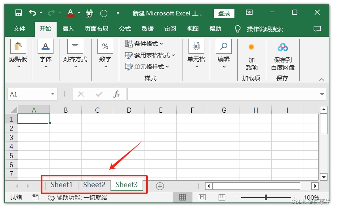This screenshot has width=337, height=208.
Task: Switch to the 开始 tab
Action: 46,29
